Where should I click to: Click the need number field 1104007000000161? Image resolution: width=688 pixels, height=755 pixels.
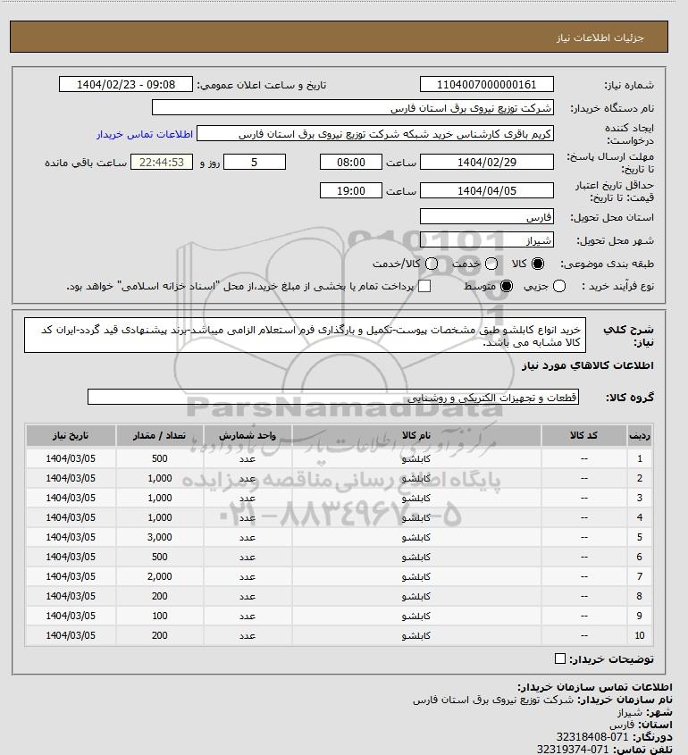pos(487,84)
